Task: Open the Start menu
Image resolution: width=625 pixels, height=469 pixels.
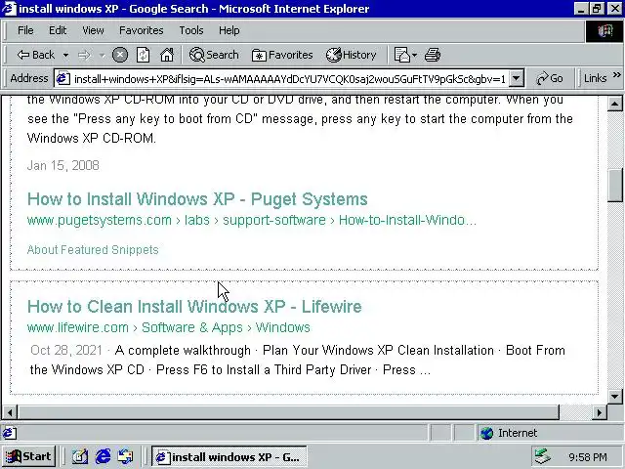Action: pos(28,456)
